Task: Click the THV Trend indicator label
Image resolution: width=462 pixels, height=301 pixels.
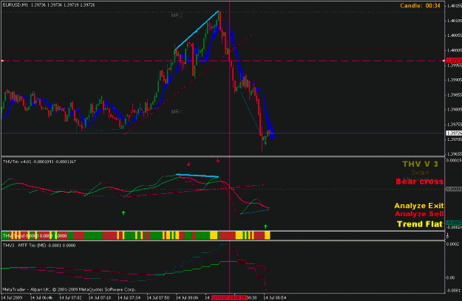Action: click(x=35, y=236)
